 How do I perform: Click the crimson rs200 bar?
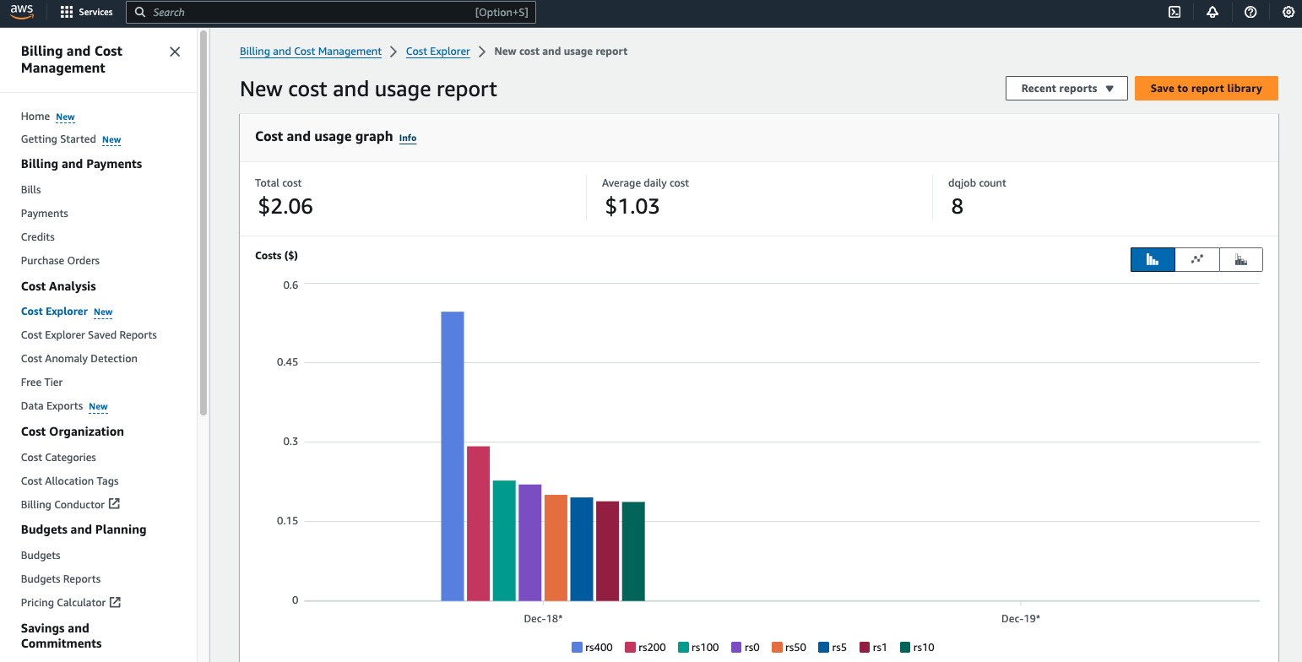(478, 524)
